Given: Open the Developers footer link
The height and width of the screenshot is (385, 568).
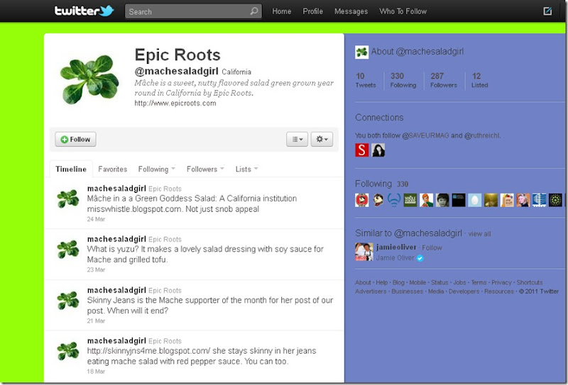Looking at the screenshot, I should pyautogui.click(x=464, y=291).
